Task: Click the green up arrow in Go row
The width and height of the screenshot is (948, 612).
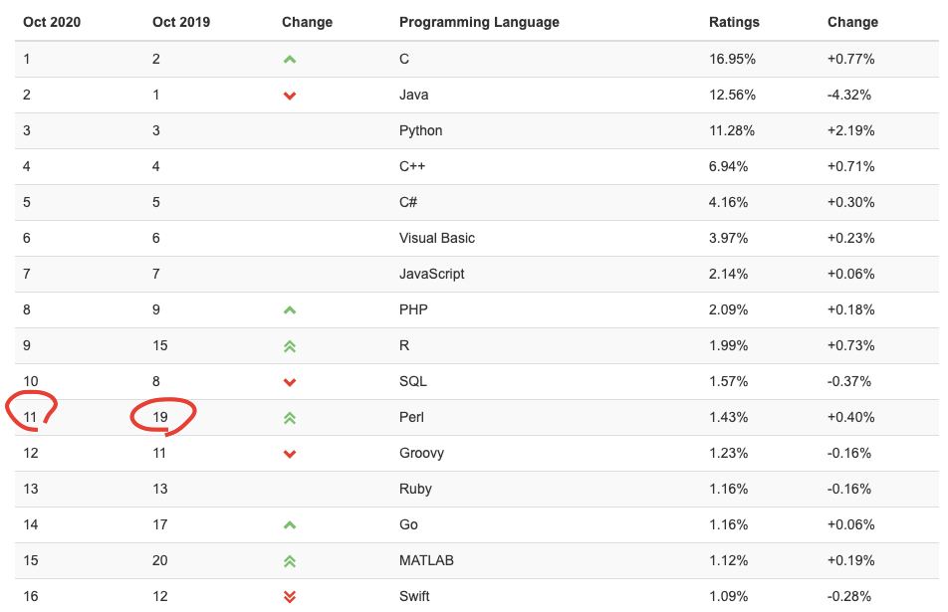Action: coord(290,525)
